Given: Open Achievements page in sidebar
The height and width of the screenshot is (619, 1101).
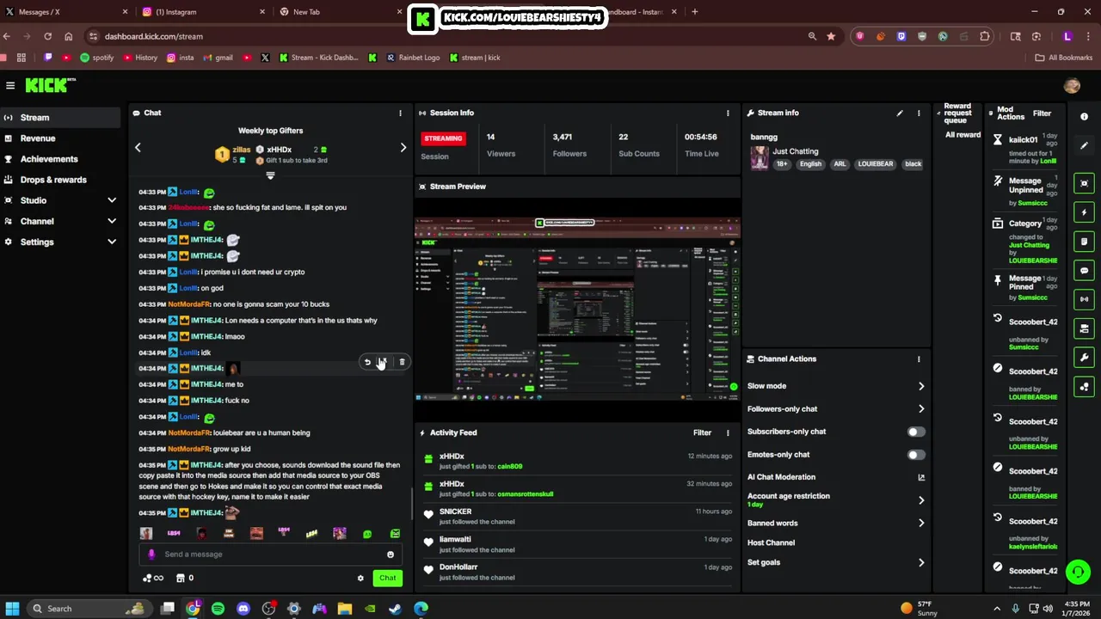Looking at the screenshot, I should click(60, 159).
